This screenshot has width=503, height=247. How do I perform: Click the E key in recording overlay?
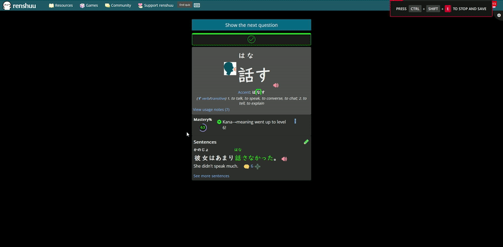(448, 9)
